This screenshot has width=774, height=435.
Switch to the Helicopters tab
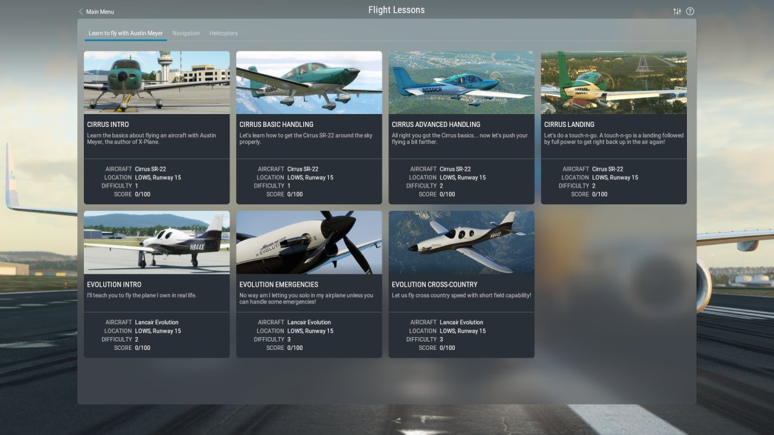[x=224, y=33]
